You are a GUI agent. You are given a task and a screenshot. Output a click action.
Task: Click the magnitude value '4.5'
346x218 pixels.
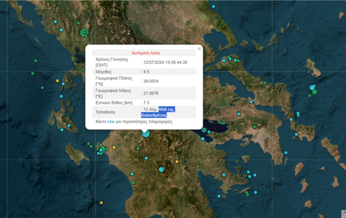tap(146, 72)
